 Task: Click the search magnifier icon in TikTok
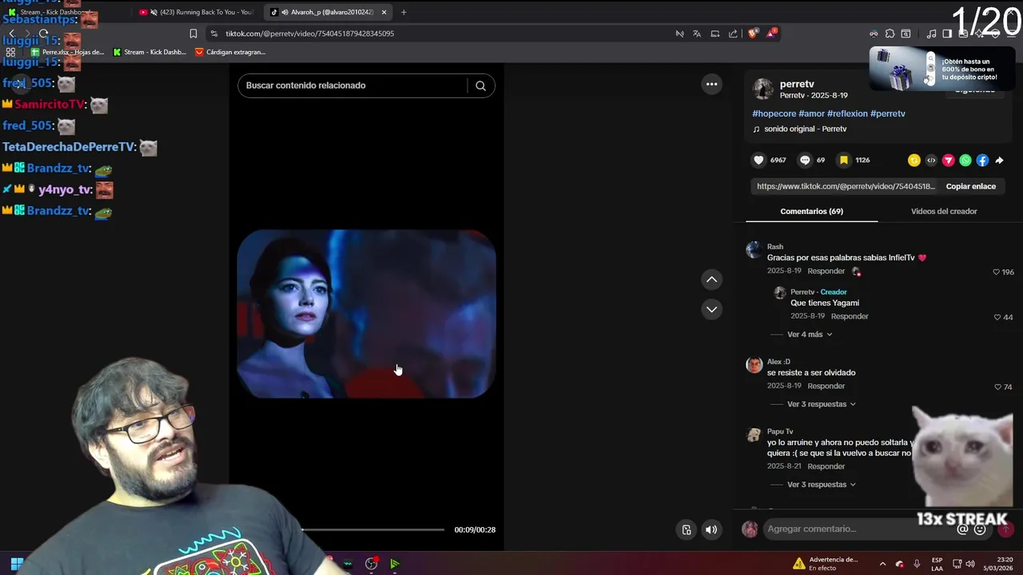pos(480,85)
